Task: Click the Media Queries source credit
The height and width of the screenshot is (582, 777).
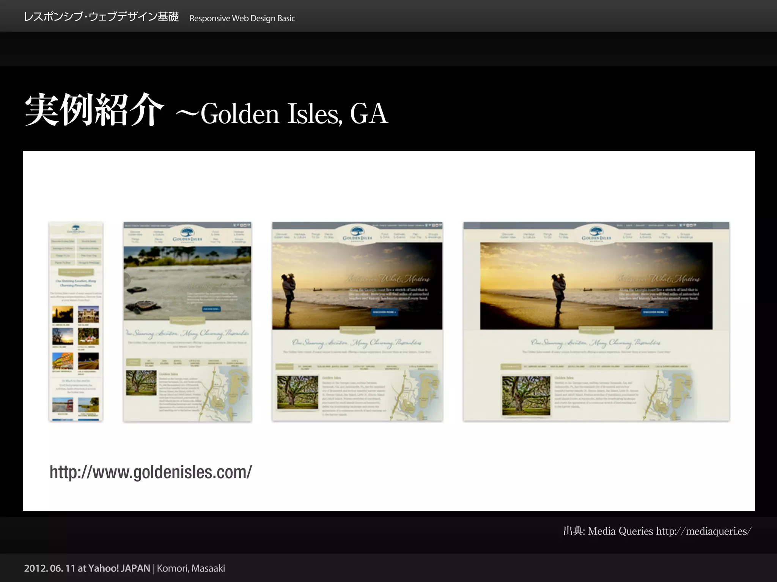Action: [x=657, y=531]
